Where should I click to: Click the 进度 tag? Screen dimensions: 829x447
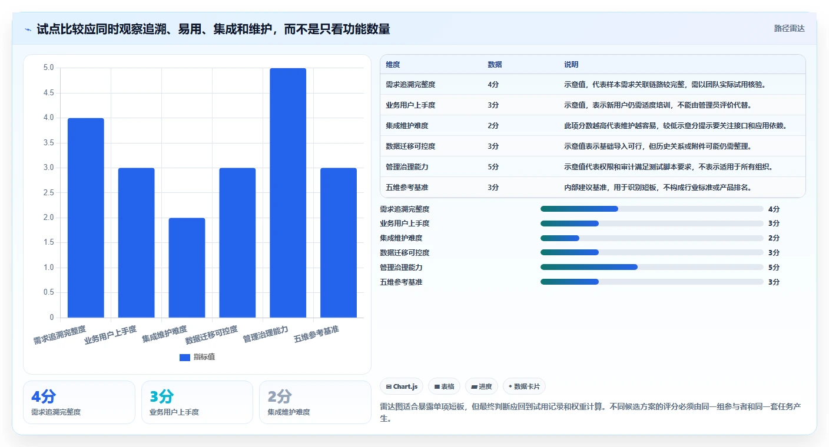tap(482, 386)
